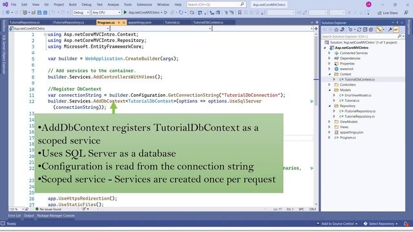Click Collapse All icon in Solution Explorer
This screenshot has height=232, width=413.
pyautogui.click(x=365, y=30)
